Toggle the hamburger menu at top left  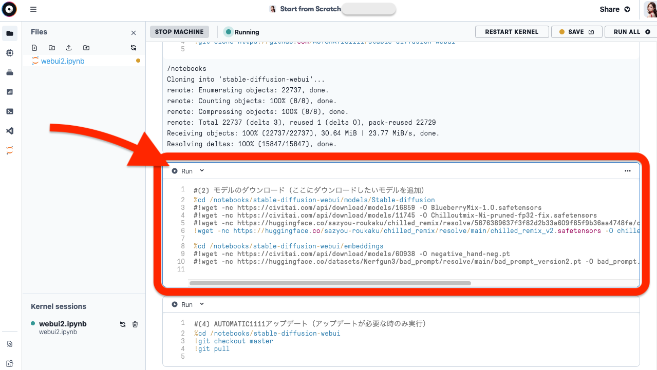pos(33,9)
